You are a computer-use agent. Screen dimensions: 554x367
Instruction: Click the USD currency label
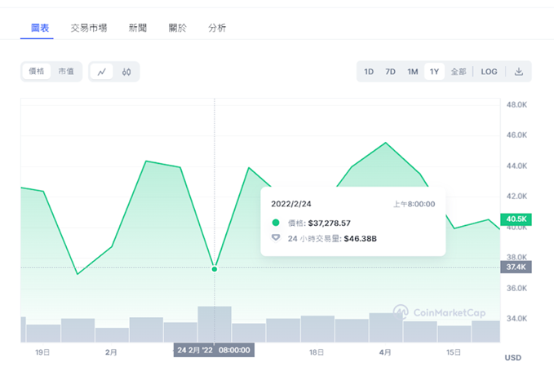(x=512, y=357)
